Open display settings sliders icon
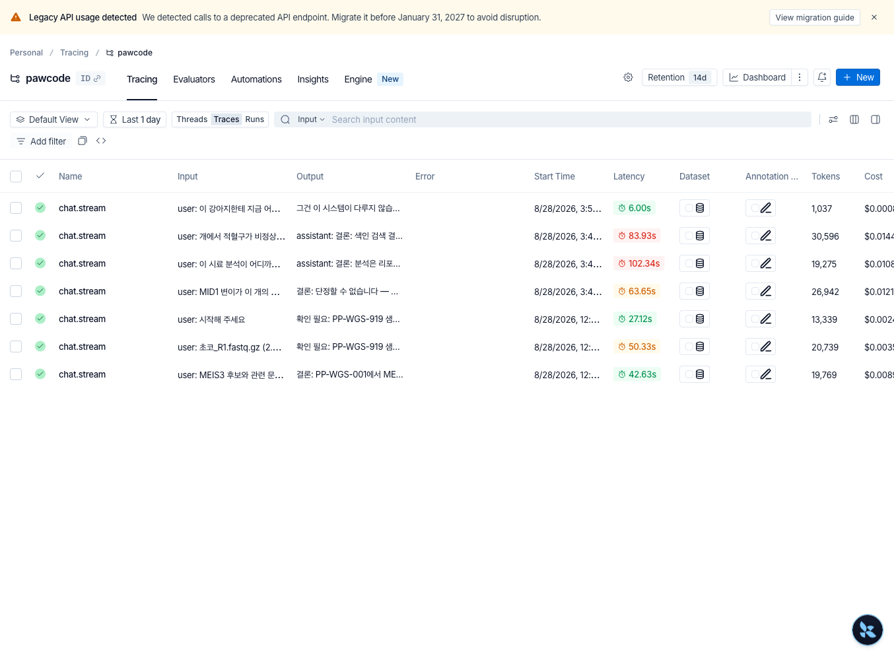This screenshot has height=660, width=894. click(x=833, y=119)
